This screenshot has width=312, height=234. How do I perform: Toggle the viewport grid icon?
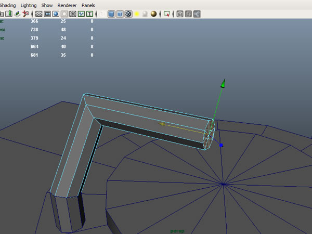(x=38, y=14)
